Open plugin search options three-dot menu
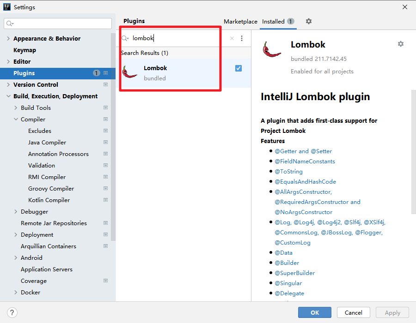Screen dimensions: 416x323 pos(242,38)
